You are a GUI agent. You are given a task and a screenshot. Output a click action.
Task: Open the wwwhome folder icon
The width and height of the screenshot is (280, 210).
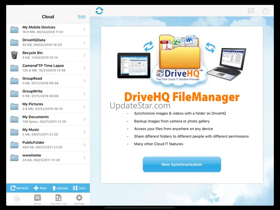click(14, 158)
